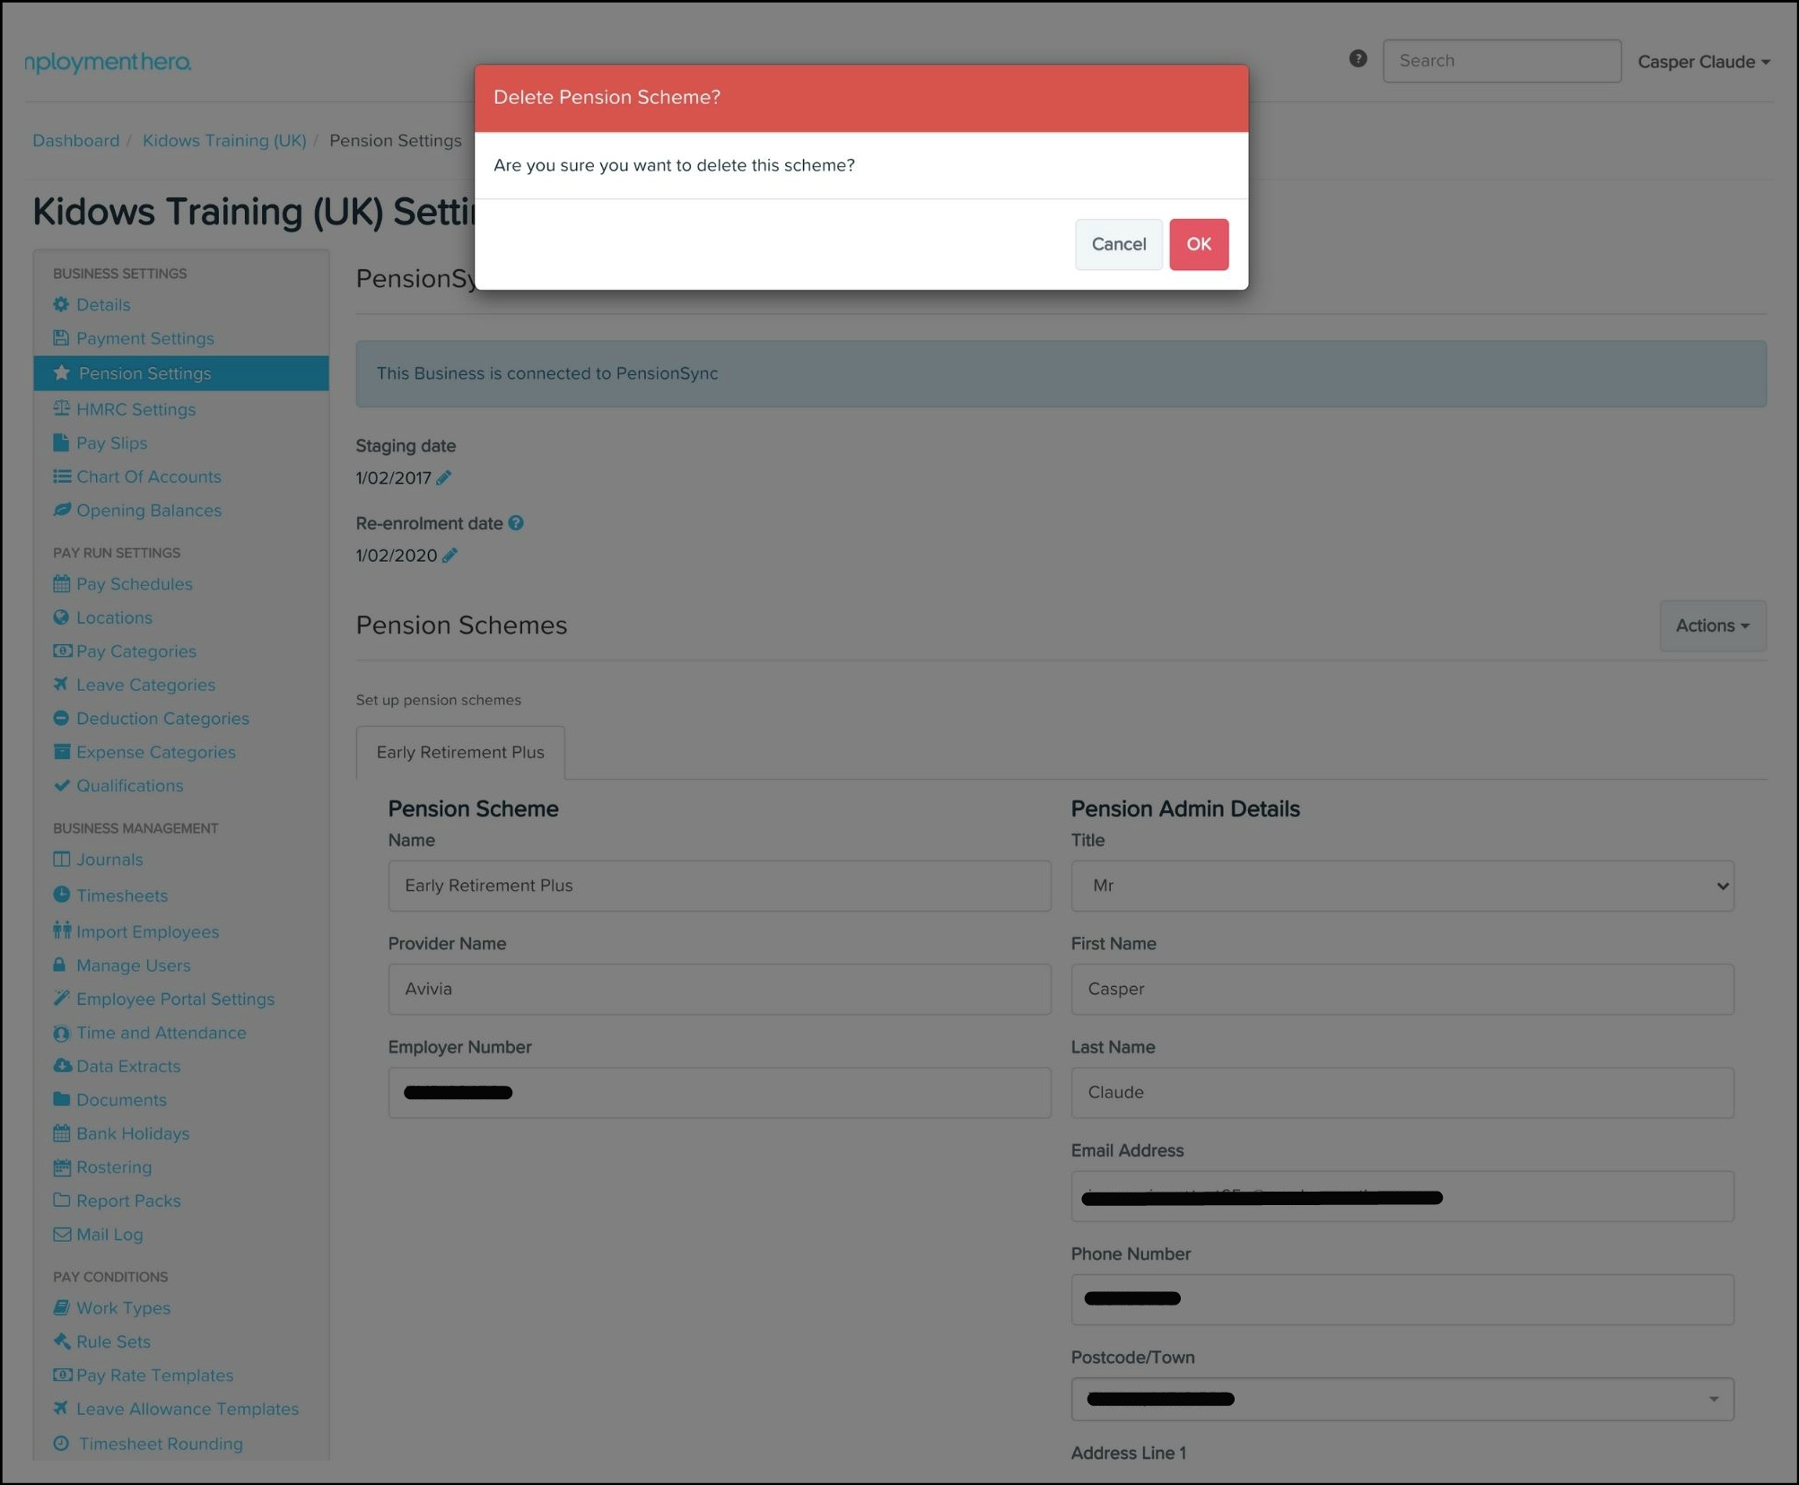Screen dimensions: 1799x1485
Task: Click the Pay Schedules calendar icon
Action: tap(61, 584)
